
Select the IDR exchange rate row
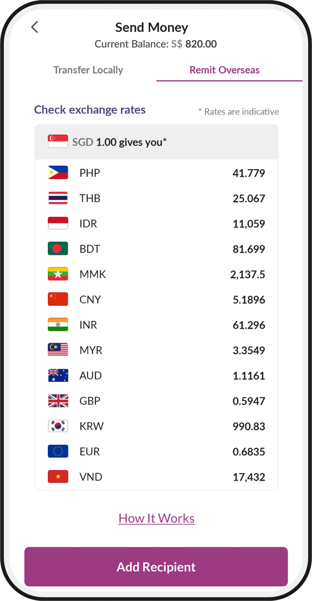tap(157, 224)
